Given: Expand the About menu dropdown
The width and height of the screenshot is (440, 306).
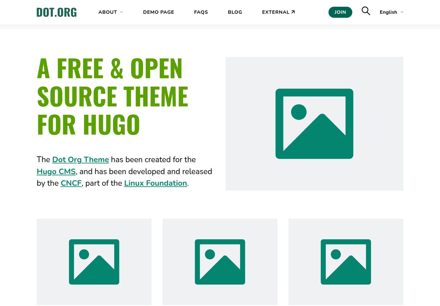Looking at the screenshot, I should [x=111, y=12].
